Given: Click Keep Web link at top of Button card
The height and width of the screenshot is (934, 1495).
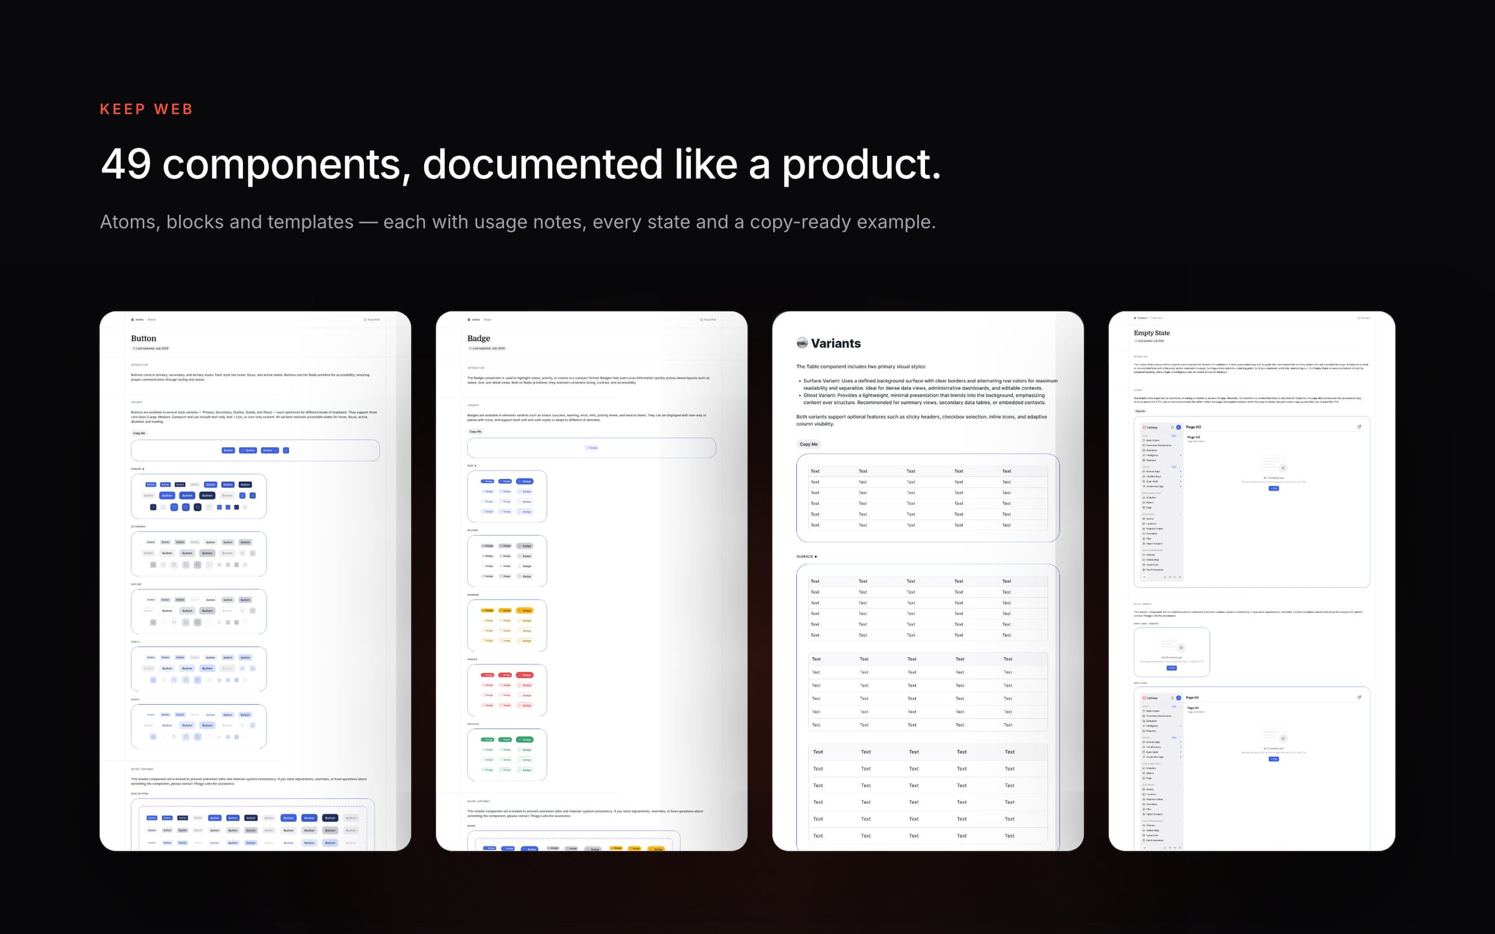Looking at the screenshot, I should pos(372,319).
